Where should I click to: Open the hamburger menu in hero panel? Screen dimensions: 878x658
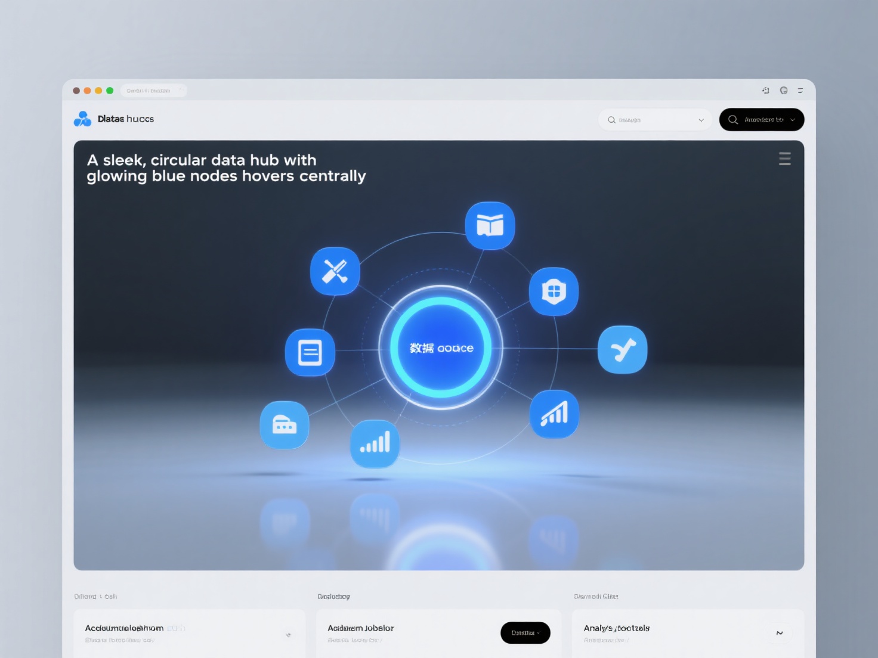click(784, 159)
